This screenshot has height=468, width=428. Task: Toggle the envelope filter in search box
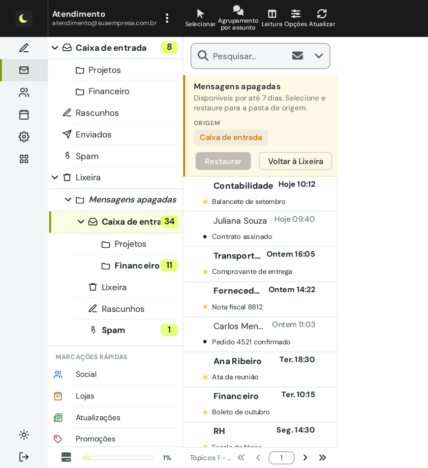(x=298, y=56)
